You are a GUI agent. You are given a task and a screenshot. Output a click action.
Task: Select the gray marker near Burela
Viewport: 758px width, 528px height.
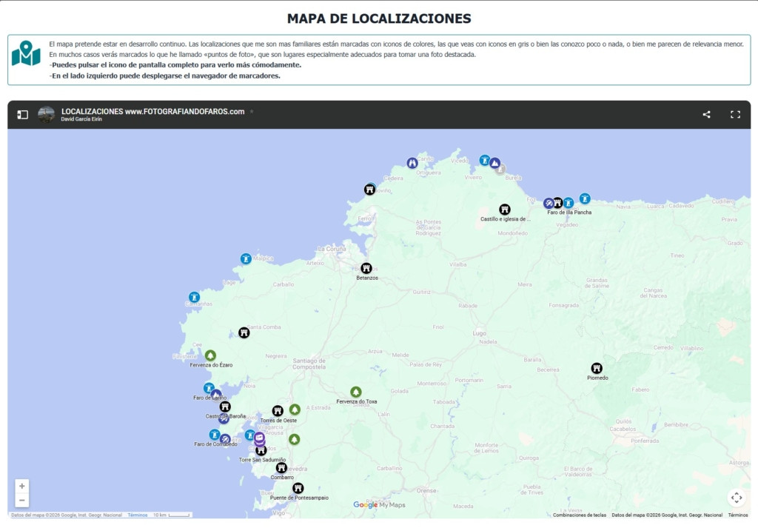pos(501,169)
